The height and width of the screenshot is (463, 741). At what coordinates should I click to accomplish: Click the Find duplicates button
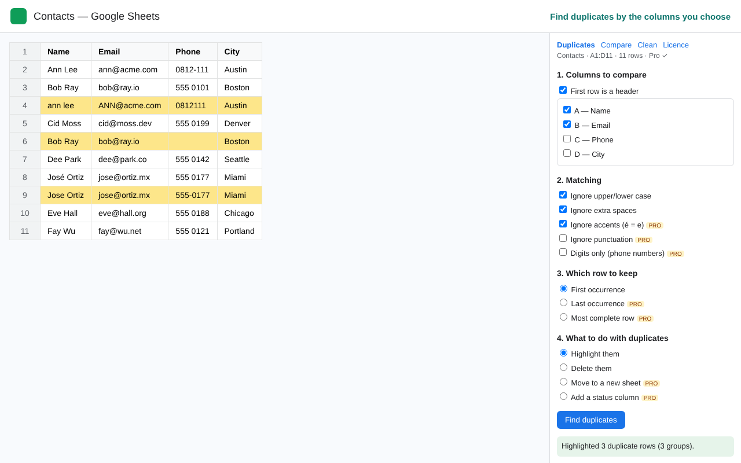591,420
